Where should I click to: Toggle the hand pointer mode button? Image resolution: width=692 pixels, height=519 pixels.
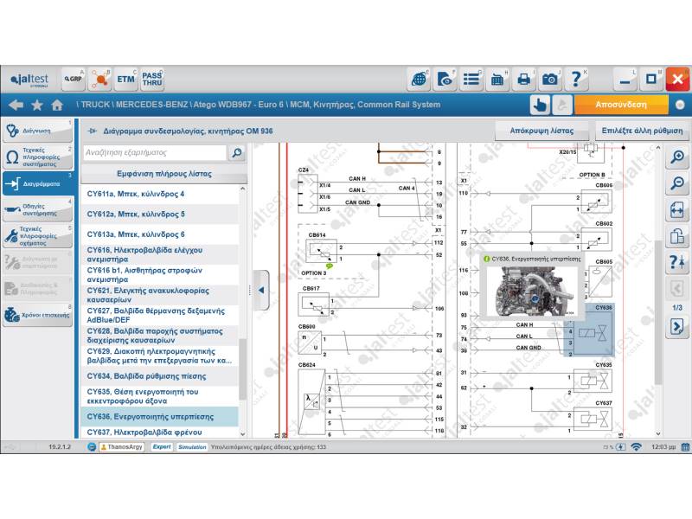[x=540, y=105]
